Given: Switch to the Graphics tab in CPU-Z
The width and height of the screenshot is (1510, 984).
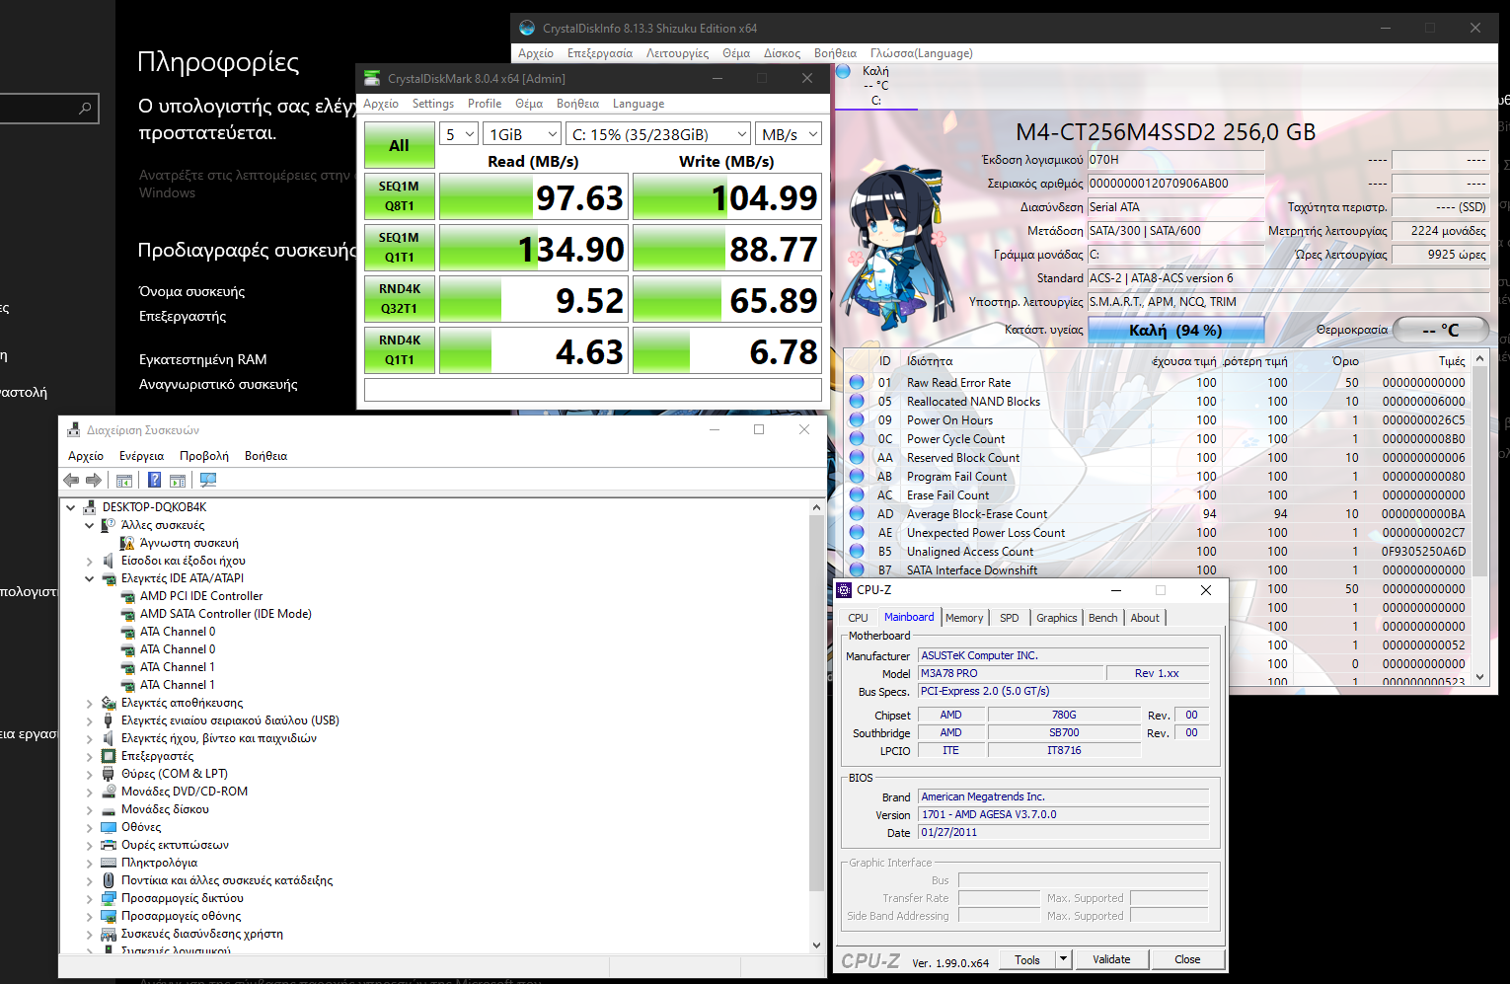Looking at the screenshot, I should (1057, 618).
